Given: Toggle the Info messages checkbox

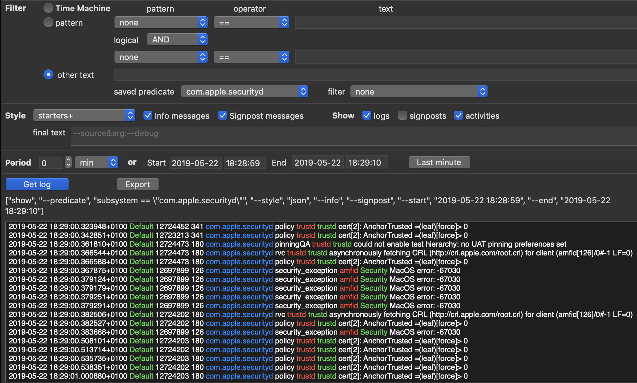Looking at the screenshot, I should [148, 116].
